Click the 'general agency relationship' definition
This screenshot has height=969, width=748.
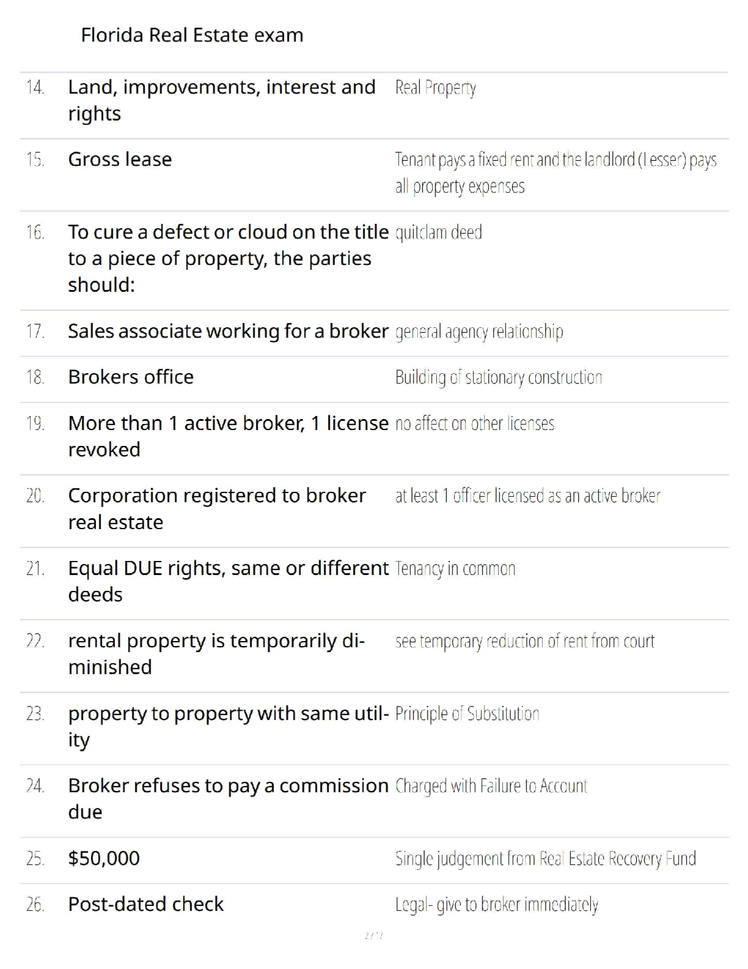tap(479, 332)
